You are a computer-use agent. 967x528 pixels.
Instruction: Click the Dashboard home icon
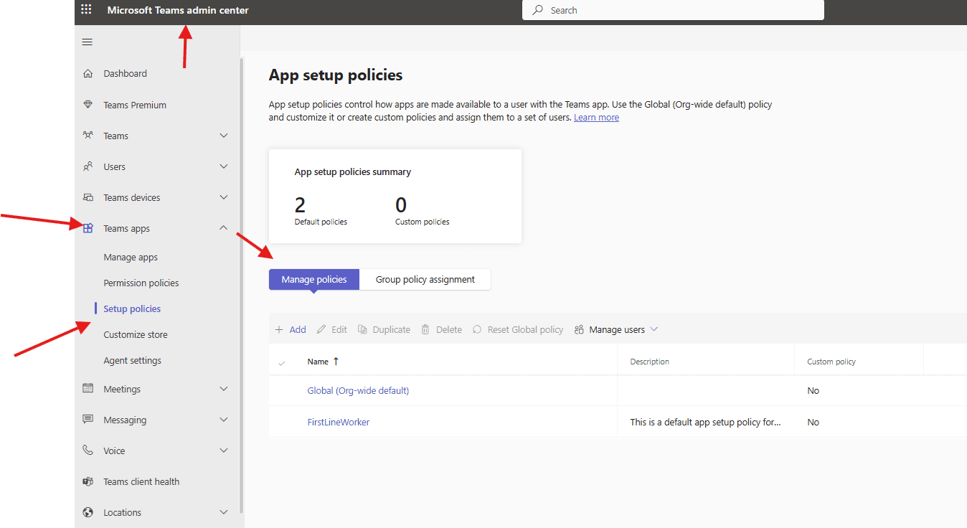tap(88, 72)
